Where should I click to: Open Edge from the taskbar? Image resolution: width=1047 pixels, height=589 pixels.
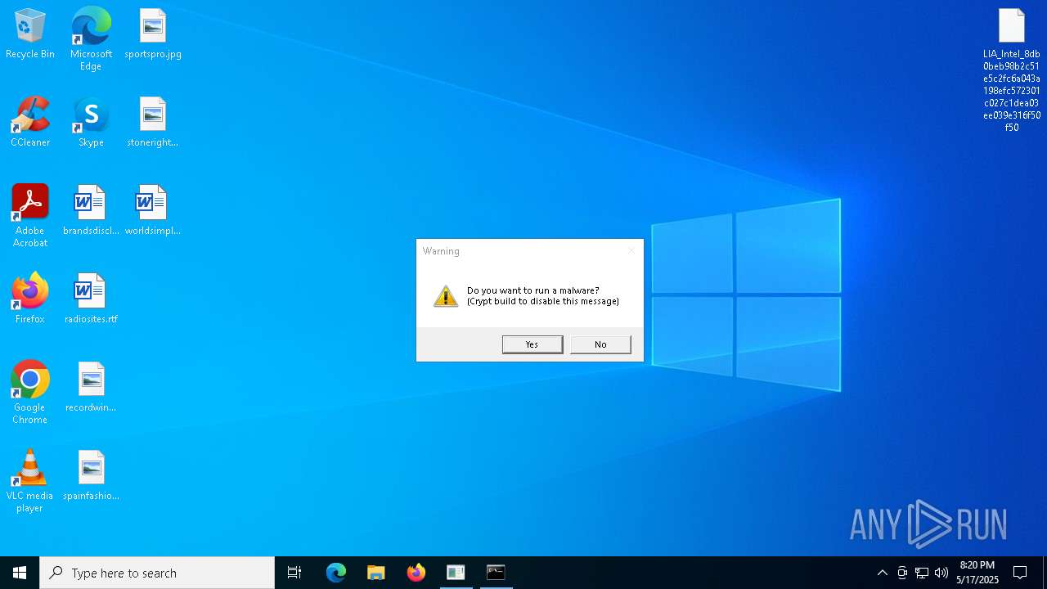336,573
